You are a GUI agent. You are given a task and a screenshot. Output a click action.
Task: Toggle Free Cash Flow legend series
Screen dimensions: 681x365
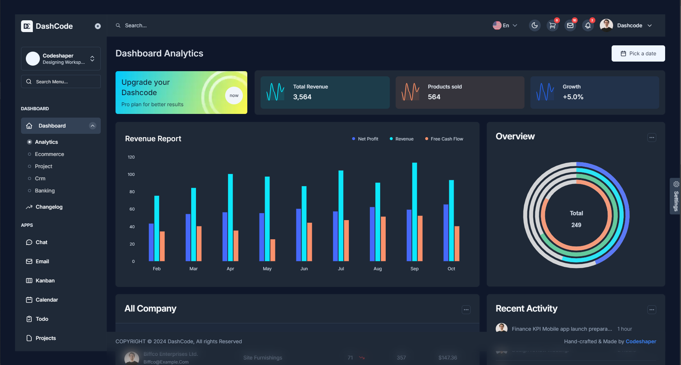[444, 139]
